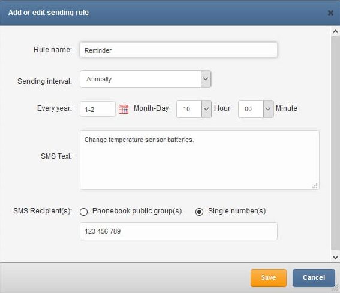Open the calendar date picker icon

tap(124, 109)
